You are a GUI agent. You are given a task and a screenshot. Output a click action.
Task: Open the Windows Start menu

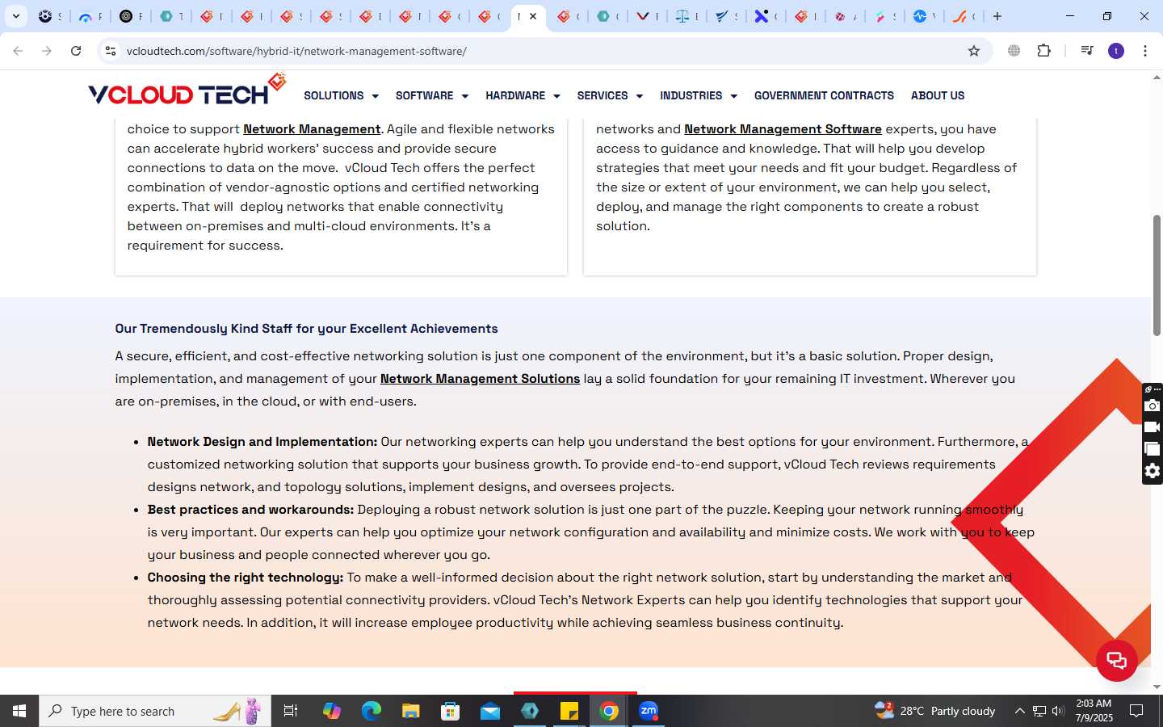(19, 711)
